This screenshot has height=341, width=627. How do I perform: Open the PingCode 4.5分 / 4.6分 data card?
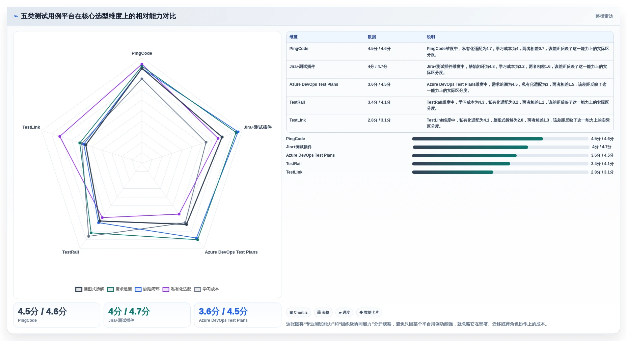pyautogui.click(x=57, y=315)
